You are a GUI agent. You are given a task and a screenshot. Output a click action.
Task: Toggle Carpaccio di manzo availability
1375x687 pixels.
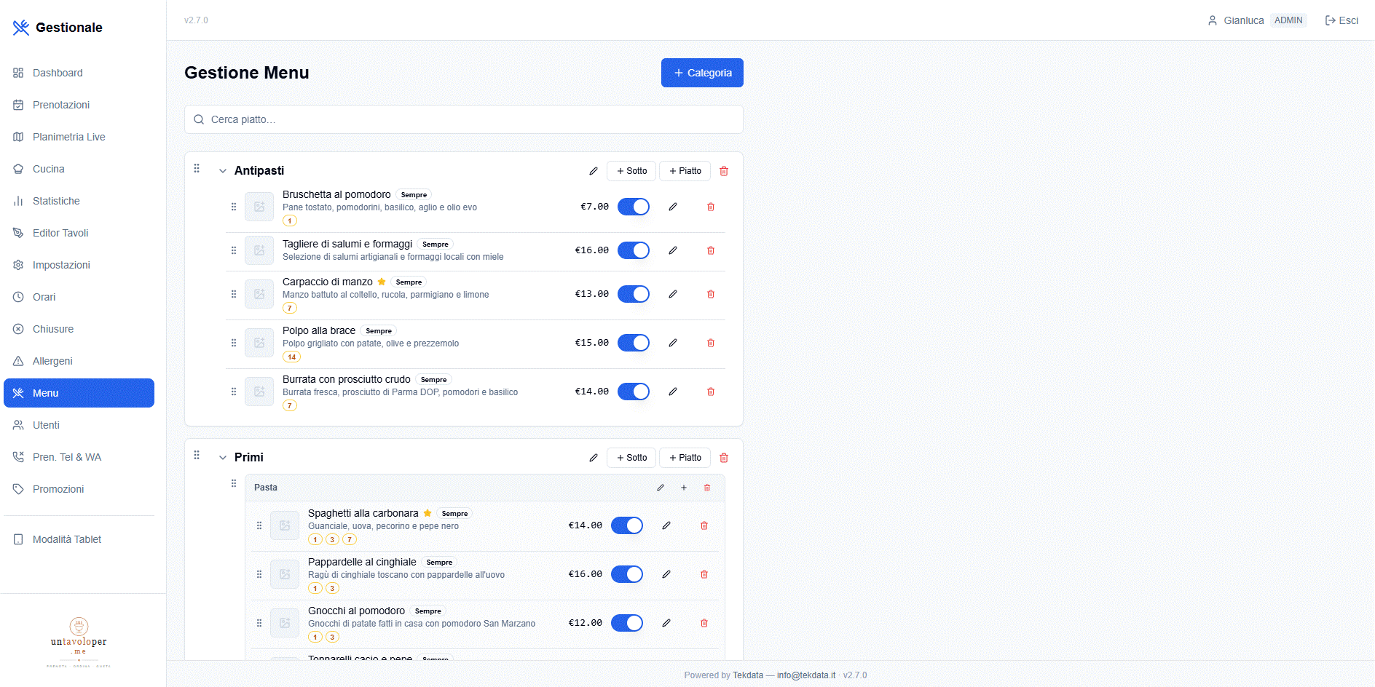634,294
